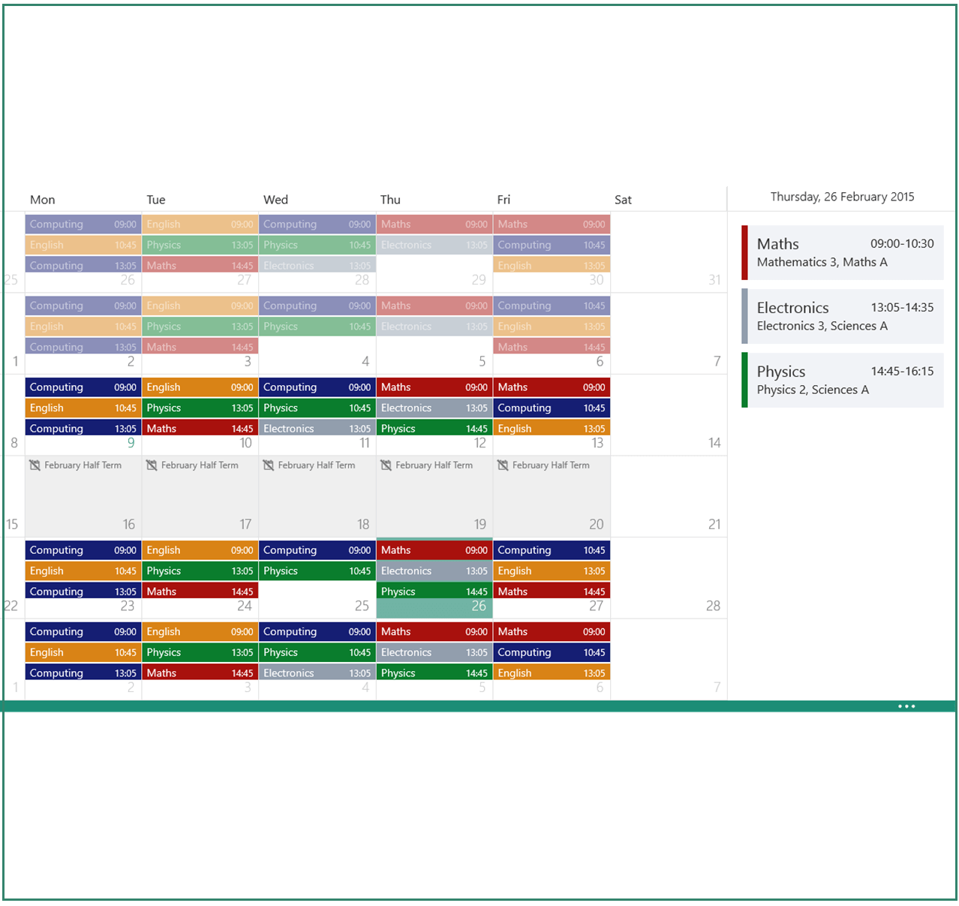This screenshot has height=906, width=959.
Task: Click the Saturday 14 day cell
Action: coord(669,415)
